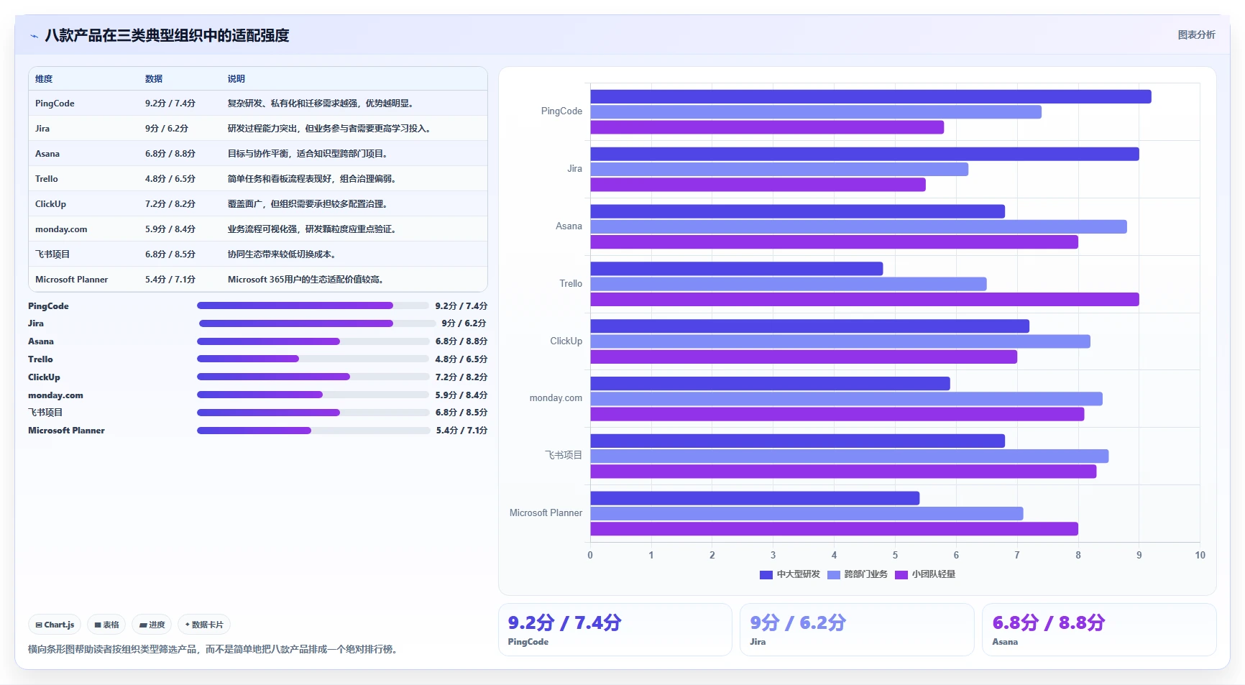Click the monday.com progress bar

pos(313,395)
